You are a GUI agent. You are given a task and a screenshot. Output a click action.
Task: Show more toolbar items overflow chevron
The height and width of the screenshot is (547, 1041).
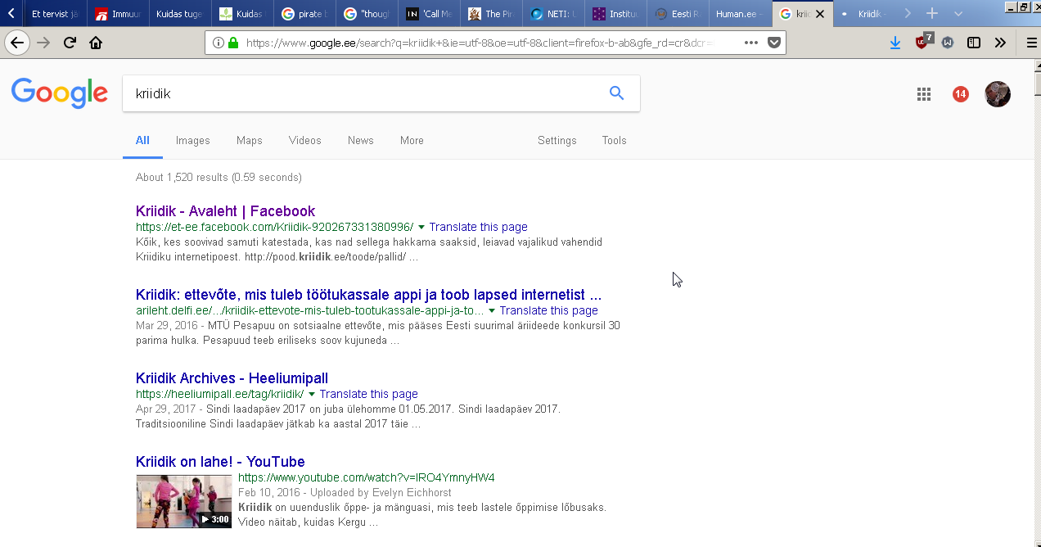(x=1000, y=43)
